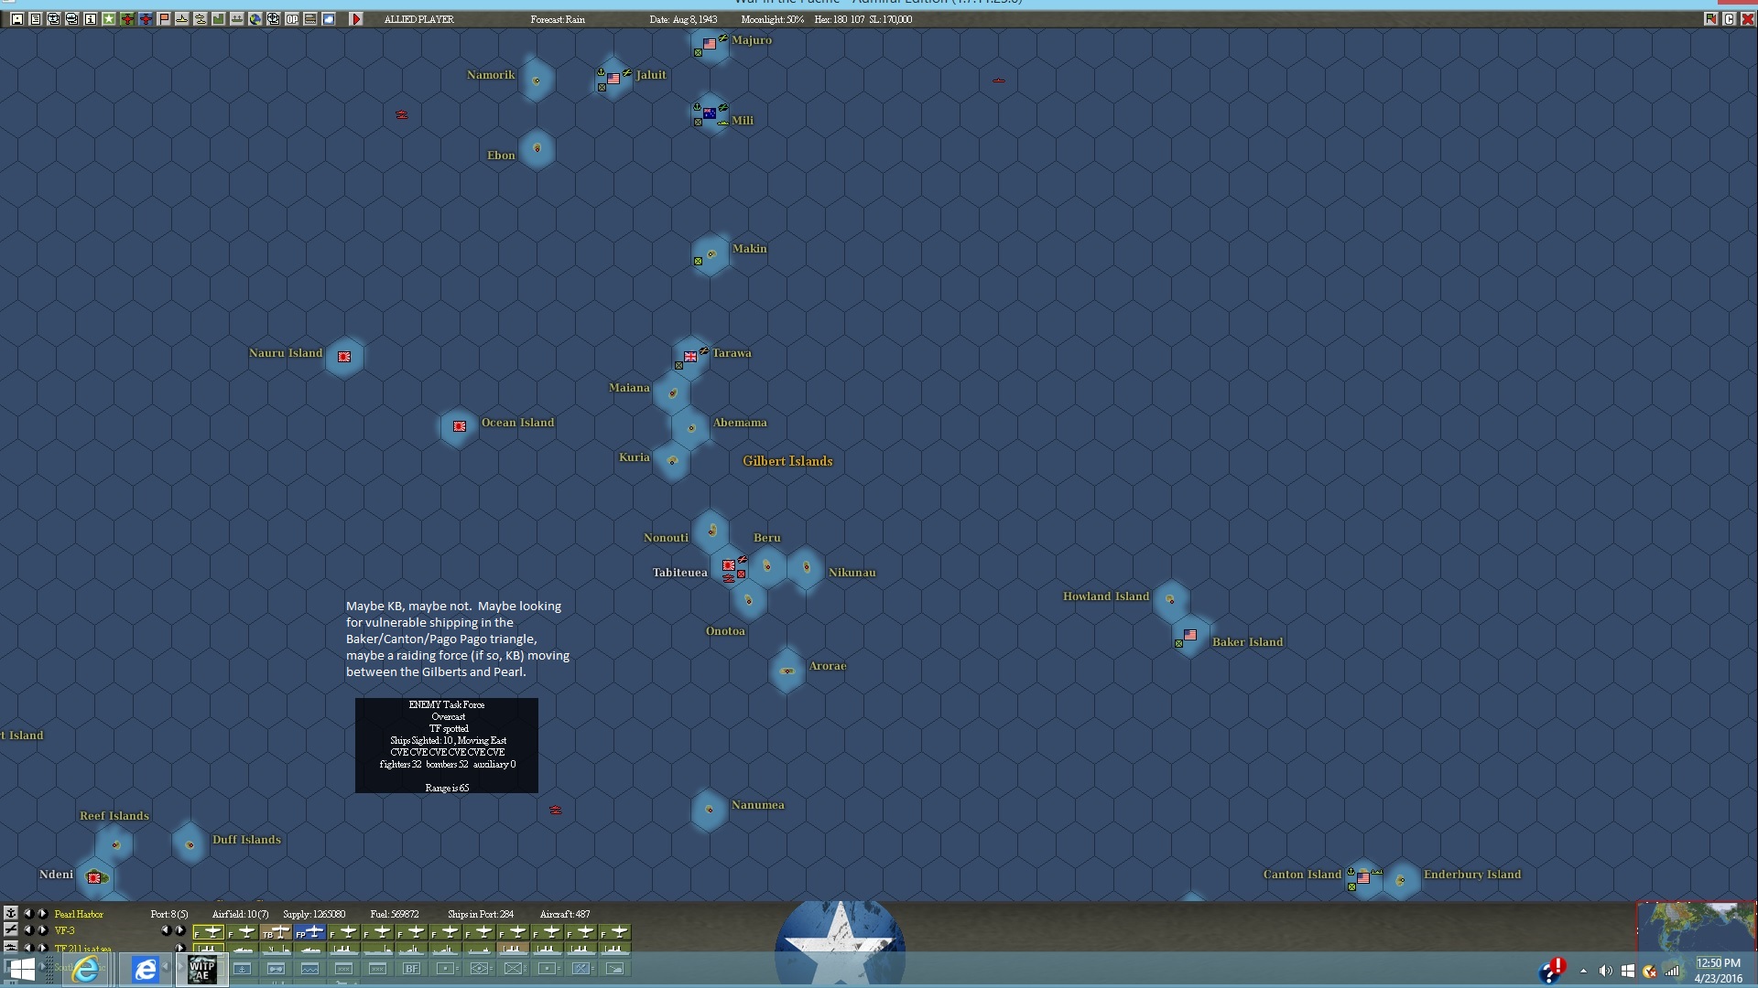Select previous air unit left of VF-3
The image size is (1758, 988).
(28, 930)
